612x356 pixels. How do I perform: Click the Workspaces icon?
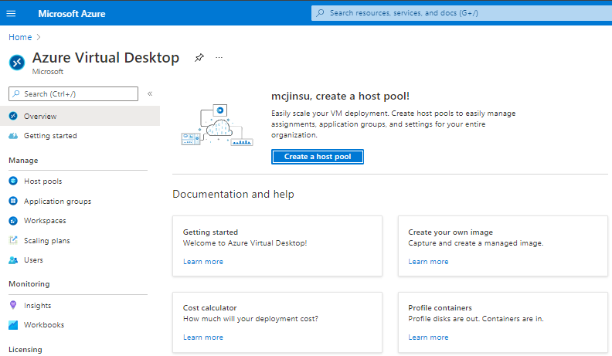[x=13, y=221]
